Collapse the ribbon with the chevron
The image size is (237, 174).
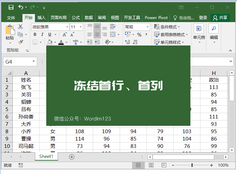point(230,51)
